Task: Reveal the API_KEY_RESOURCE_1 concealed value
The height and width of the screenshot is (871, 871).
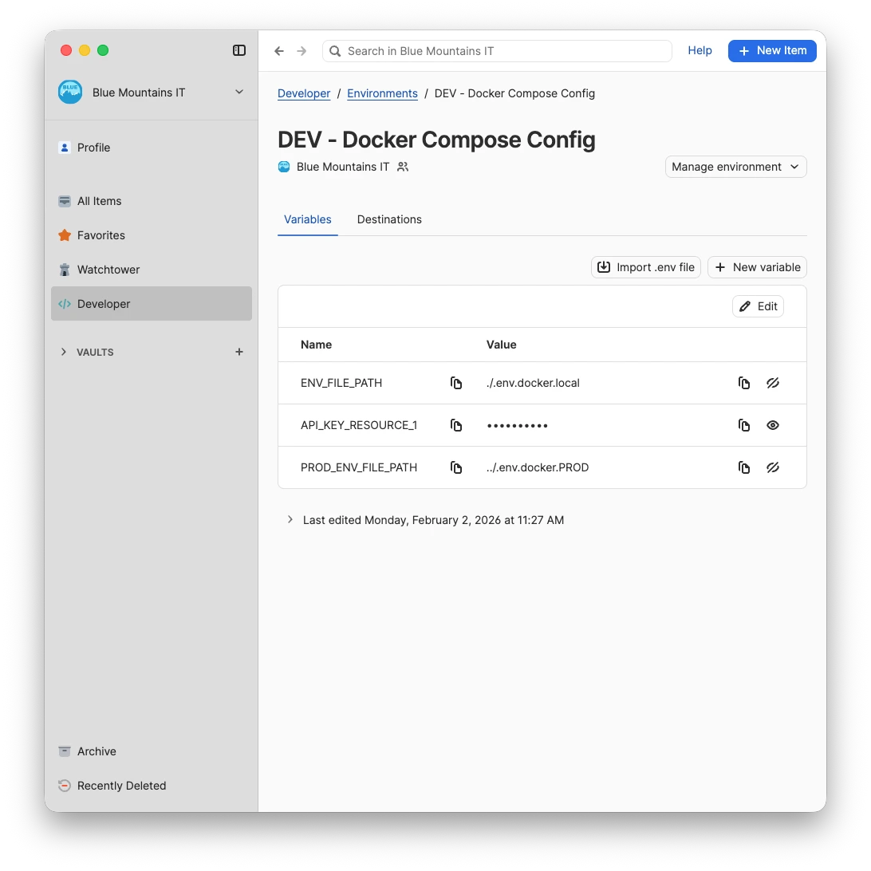Action: pyautogui.click(x=772, y=425)
